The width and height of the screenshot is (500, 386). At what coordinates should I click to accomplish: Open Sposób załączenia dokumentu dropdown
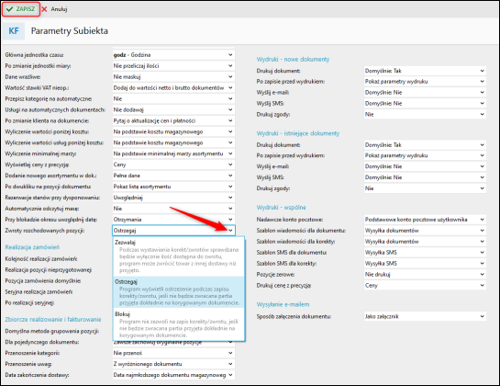point(425,316)
